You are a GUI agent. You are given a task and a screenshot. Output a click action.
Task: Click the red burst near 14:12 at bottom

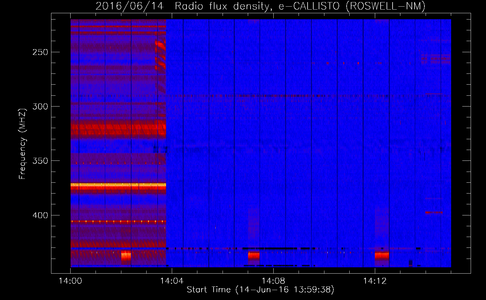pos(382,256)
